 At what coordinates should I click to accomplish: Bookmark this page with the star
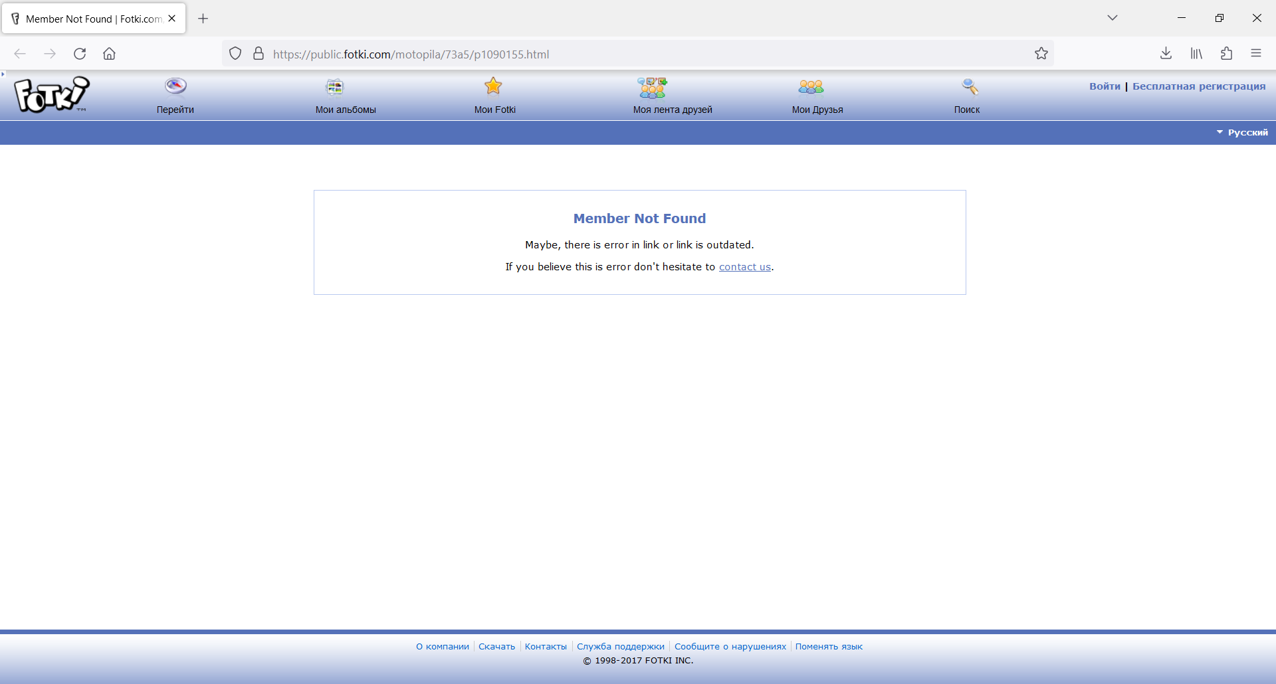point(1041,54)
